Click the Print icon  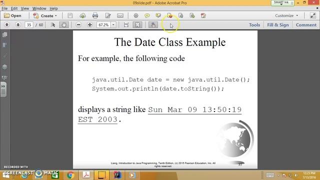point(95,15)
